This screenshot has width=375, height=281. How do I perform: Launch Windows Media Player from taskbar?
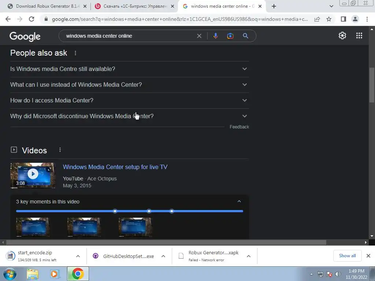click(55, 274)
